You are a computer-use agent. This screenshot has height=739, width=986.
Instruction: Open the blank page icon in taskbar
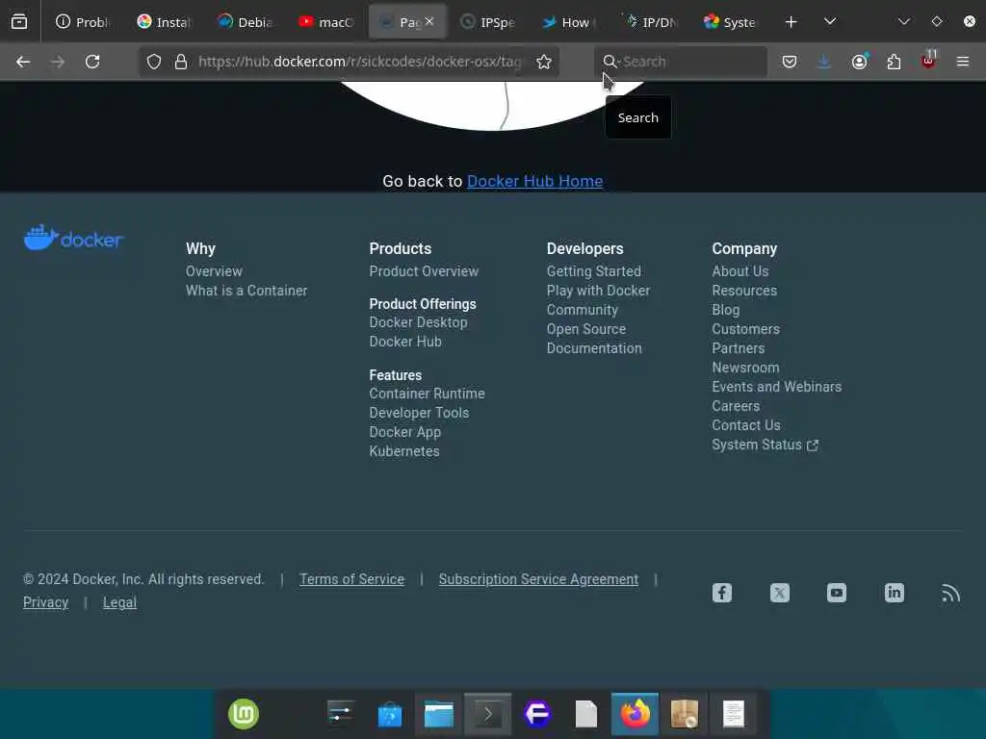pyautogui.click(x=586, y=715)
